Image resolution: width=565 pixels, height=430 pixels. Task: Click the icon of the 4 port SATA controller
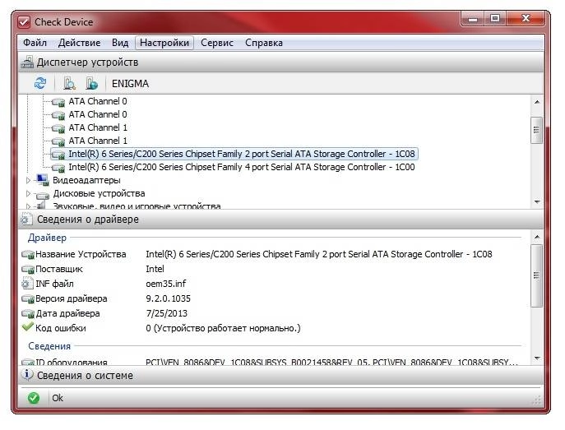[x=58, y=168]
